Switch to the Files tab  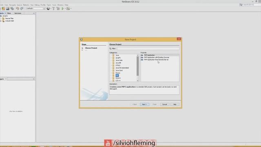tap(9, 13)
